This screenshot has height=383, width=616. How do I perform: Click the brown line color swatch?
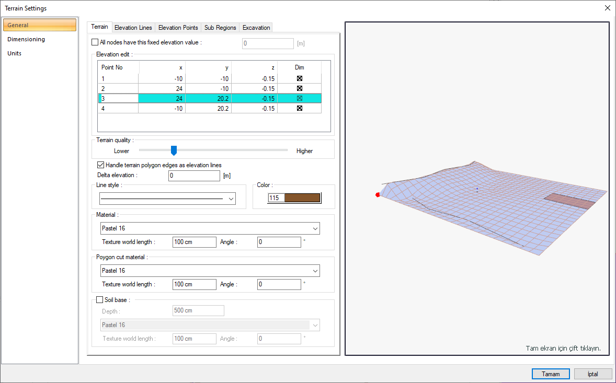coord(302,198)
